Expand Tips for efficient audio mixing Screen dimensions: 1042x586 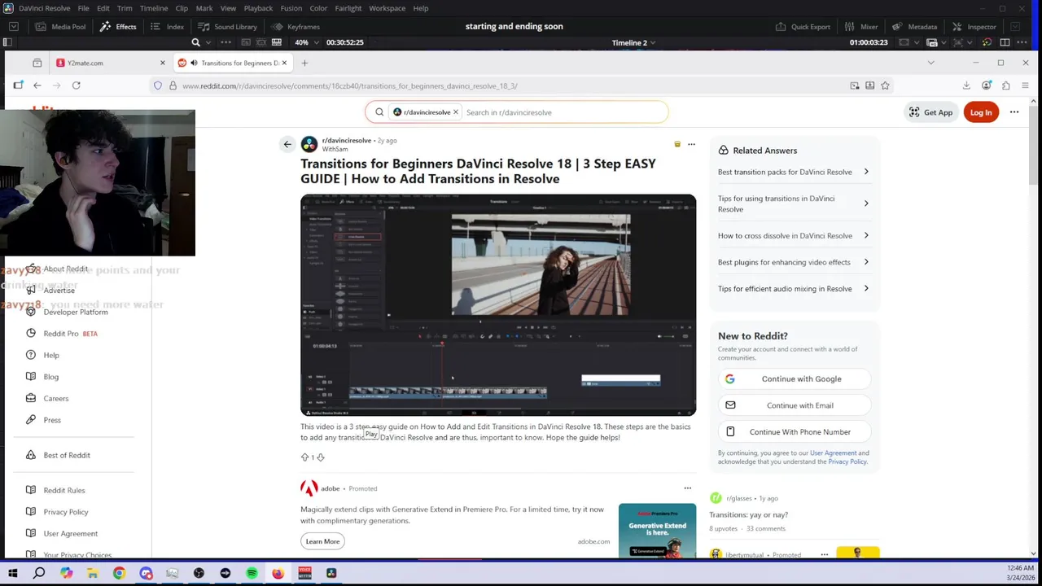(x=794, y=289)
